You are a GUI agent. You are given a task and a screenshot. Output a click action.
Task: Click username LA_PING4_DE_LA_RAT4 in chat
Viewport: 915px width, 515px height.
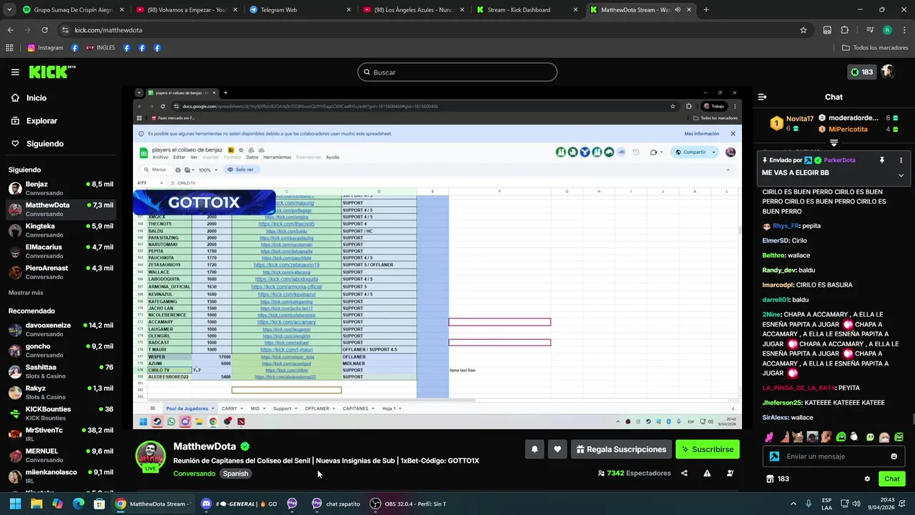pos(798,388)
